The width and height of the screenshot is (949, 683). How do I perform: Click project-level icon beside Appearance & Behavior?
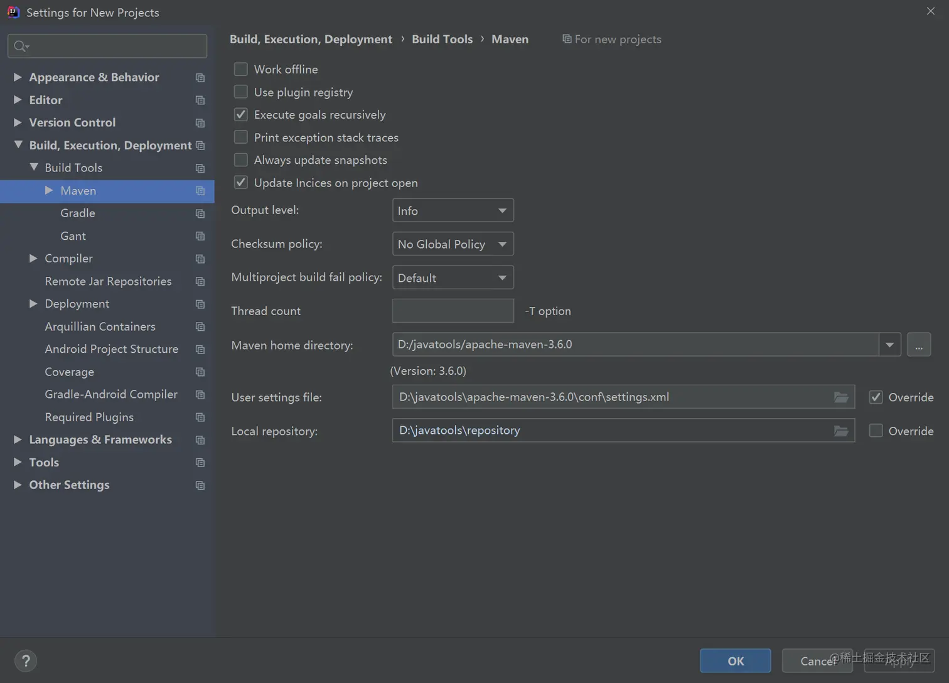(x=200, y=78)
